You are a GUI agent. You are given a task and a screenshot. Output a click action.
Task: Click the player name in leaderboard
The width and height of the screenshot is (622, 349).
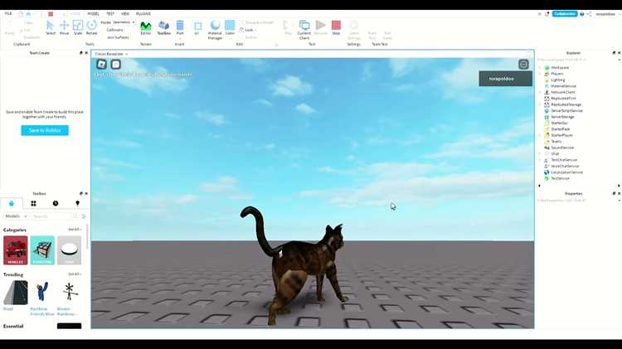pos(502,79)
